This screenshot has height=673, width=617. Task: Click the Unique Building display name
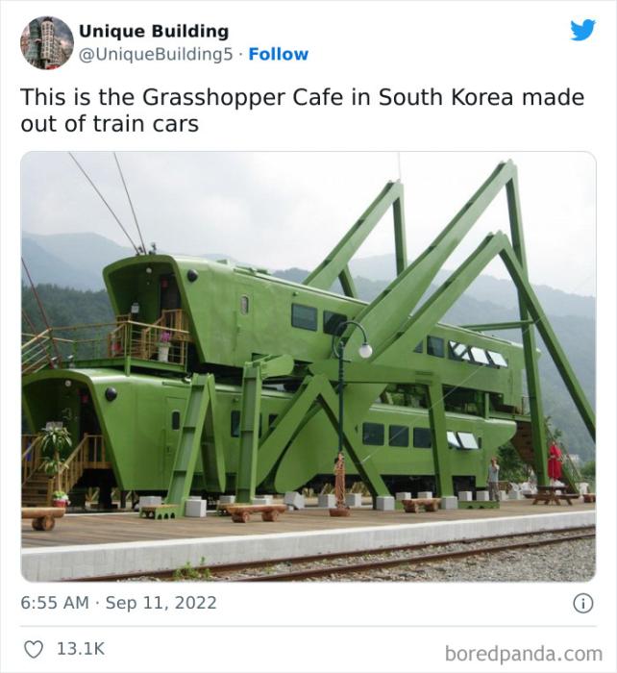pyautogui.click(x=154, y=31)
